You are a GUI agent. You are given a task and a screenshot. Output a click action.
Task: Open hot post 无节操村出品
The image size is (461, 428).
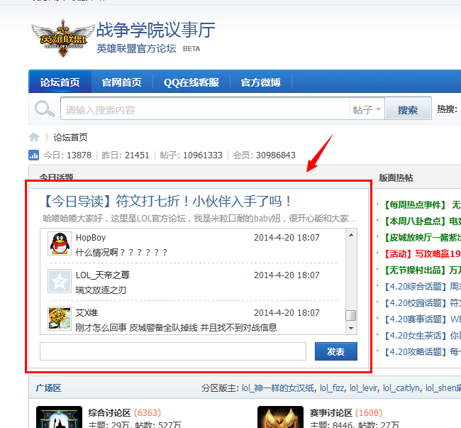coord(422,270)
